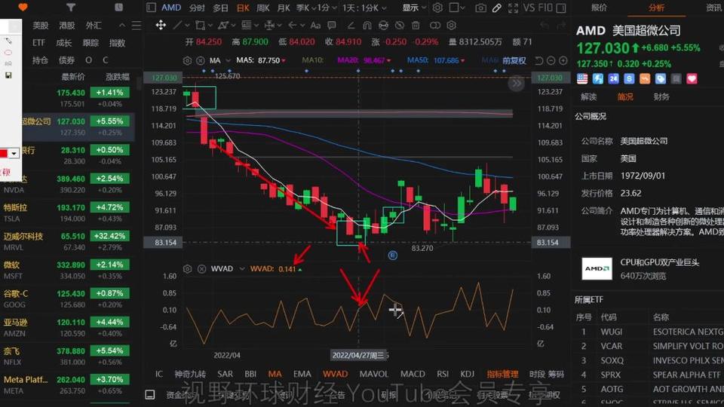The image size is (724, 407).
Task: Toggle the SAR indicator
Action: pyautogui.click(x=225, y=374)
